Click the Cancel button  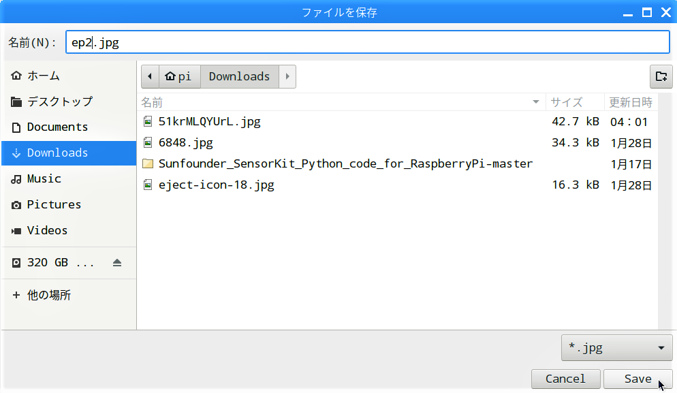coord(565,379)
